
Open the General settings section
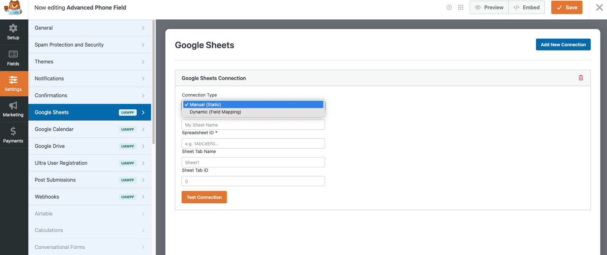(x=90, y=28)
